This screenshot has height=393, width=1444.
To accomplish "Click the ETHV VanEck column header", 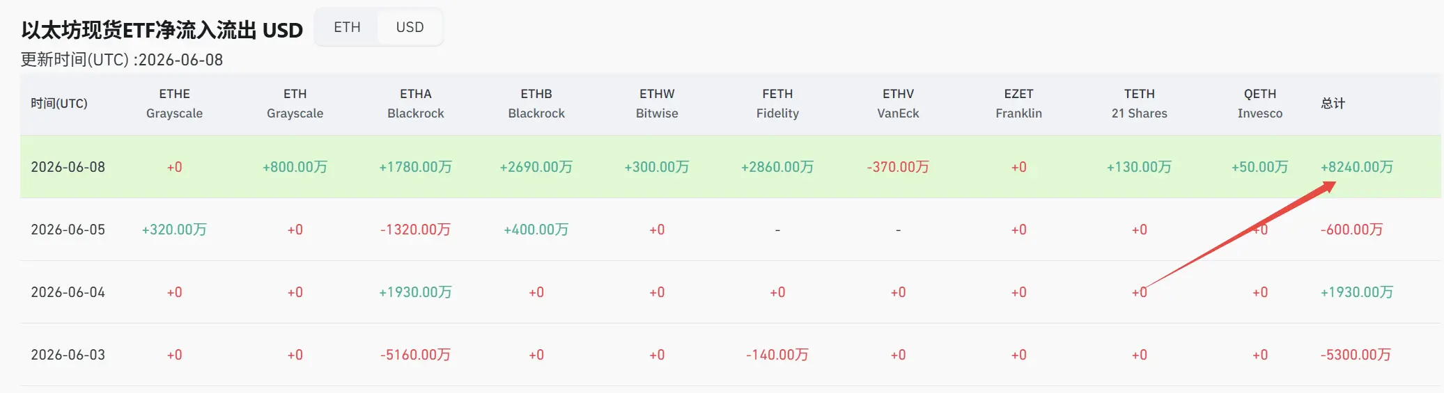I will (x=898, y=104).
